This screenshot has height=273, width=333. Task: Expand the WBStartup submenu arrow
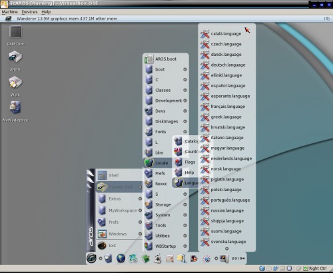[x=185, y=246]
